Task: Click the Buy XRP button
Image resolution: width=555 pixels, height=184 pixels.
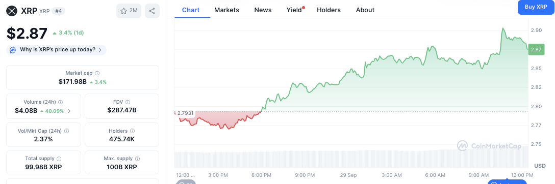Action: click(536, 7)
